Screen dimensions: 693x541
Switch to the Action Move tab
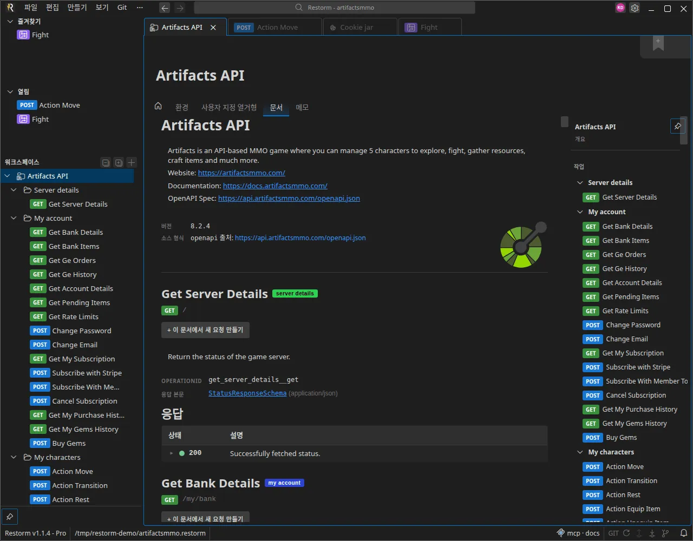(x=275, y=27)
